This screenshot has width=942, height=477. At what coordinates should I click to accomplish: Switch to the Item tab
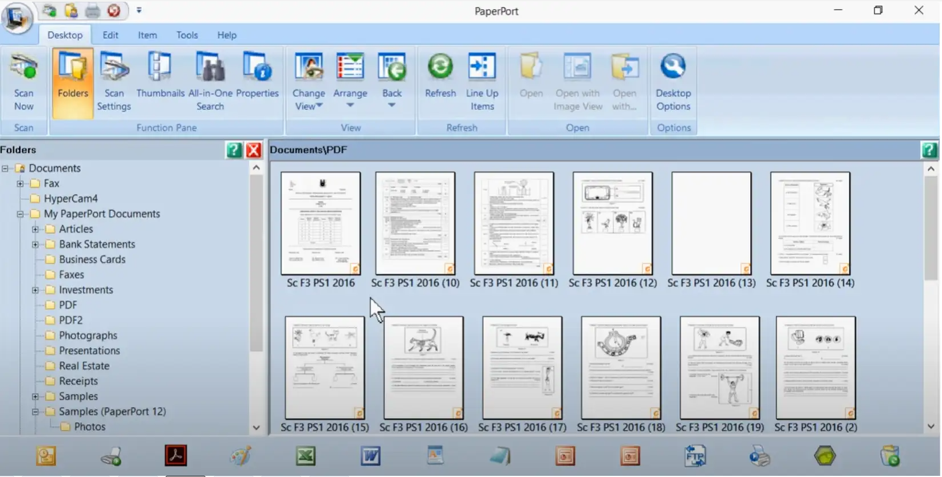(147, 35)
